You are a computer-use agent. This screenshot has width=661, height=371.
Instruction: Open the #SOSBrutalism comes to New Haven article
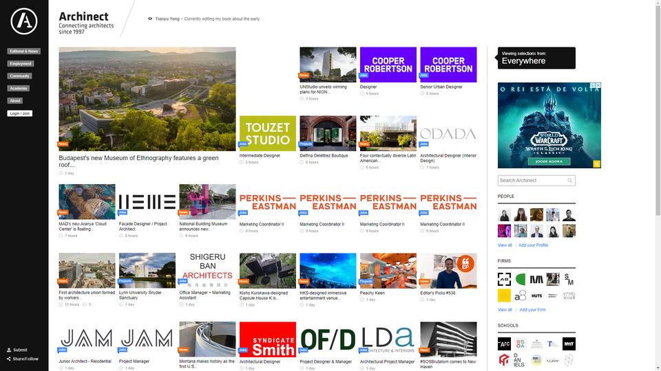click(448, 364)
